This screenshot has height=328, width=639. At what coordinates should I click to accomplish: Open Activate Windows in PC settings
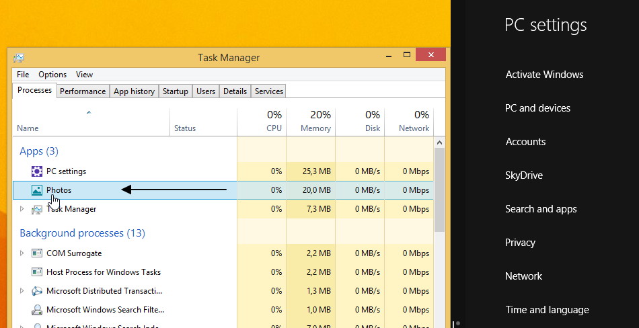tap(544, 75)
